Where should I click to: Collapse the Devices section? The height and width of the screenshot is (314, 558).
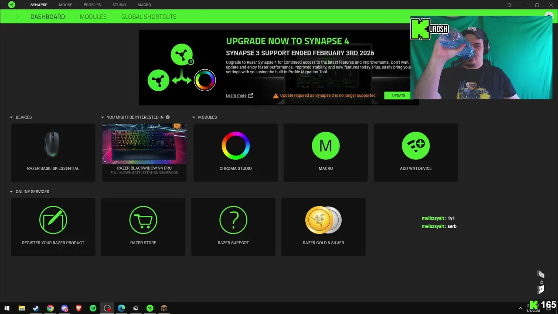pos(11,117)
